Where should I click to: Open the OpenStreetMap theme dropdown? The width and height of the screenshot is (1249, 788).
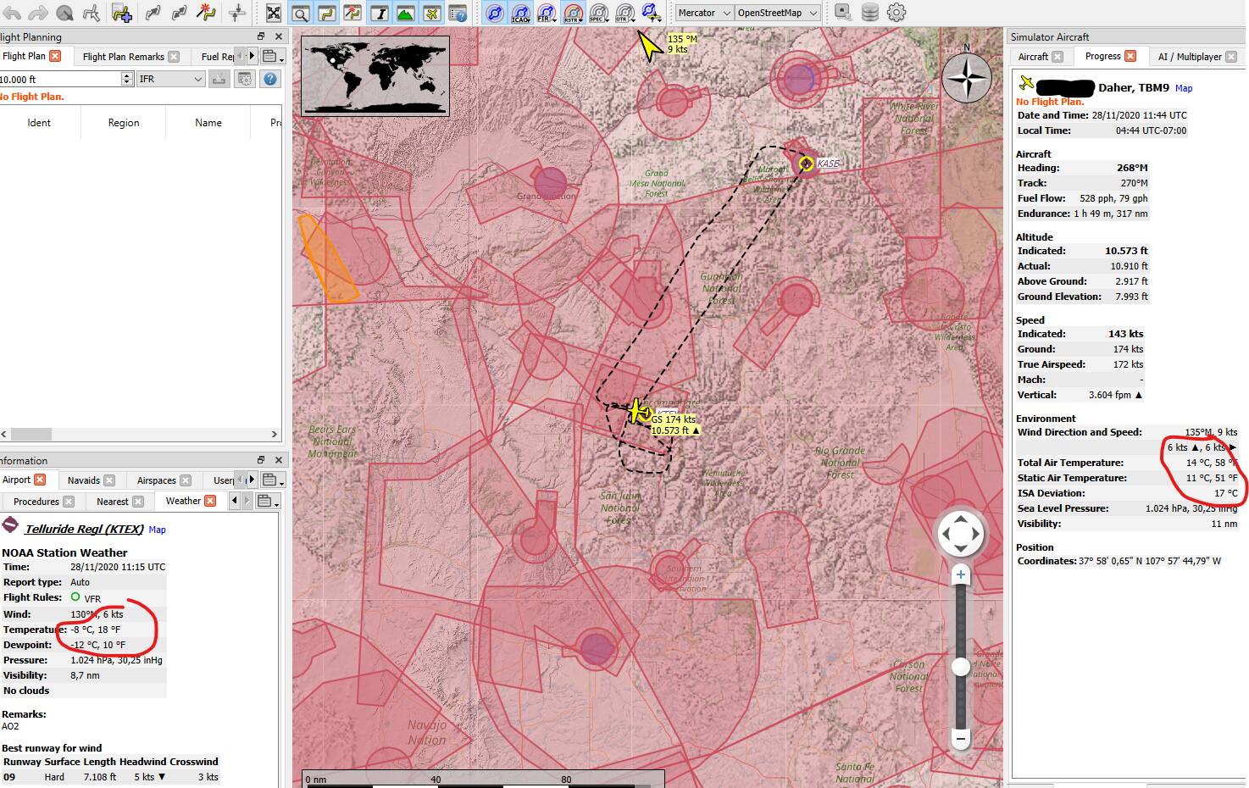[777, 13]
